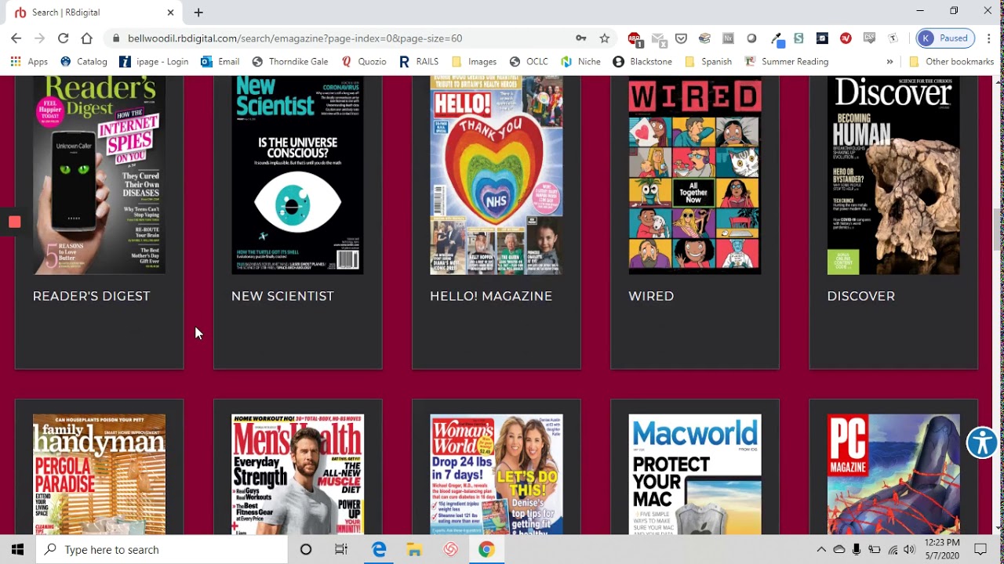The width and height of the screenshot is (1004, 564).
Task: Open the RAILS bookmark
Action: point(419,62)
